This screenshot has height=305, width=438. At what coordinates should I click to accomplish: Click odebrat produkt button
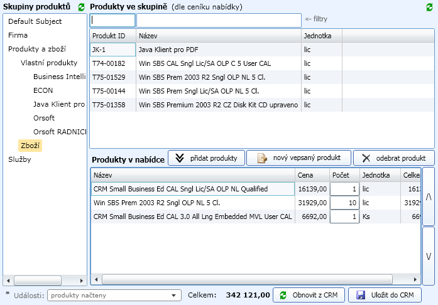pyautogui.click(x=394, y=158)
